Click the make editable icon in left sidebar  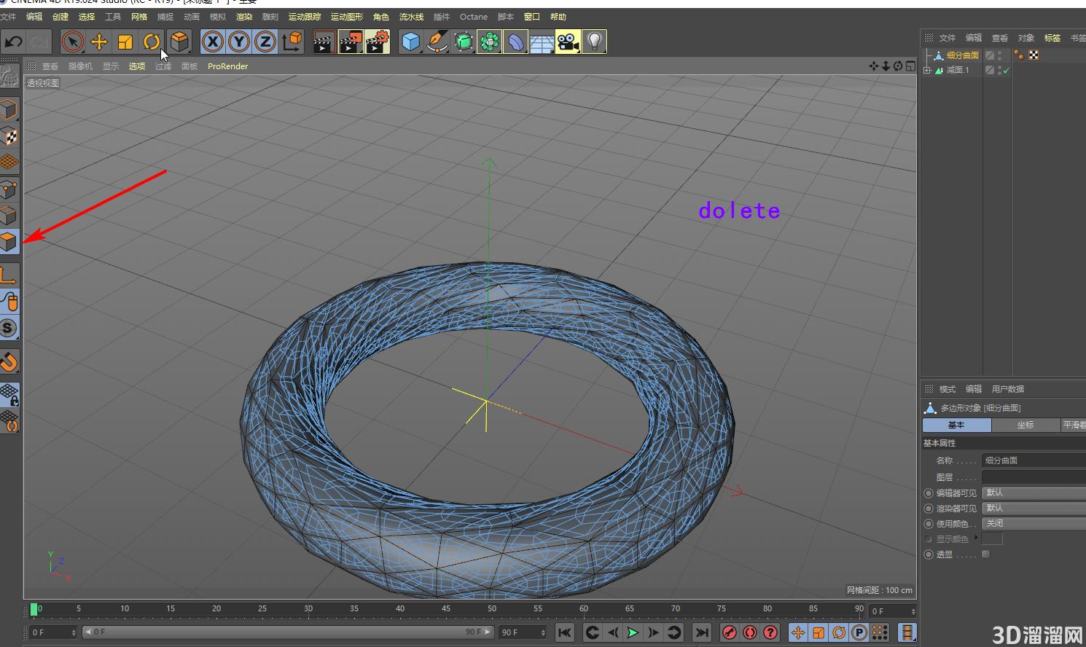point(9,75)
